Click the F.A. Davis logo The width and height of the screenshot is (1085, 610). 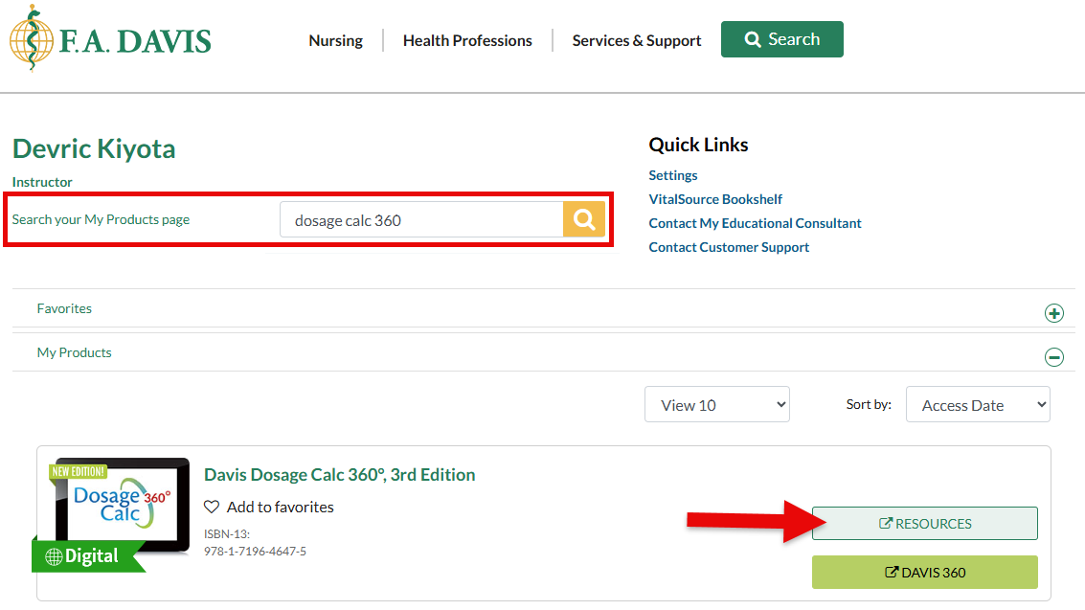pyautogui.click(x=110, y=39)
